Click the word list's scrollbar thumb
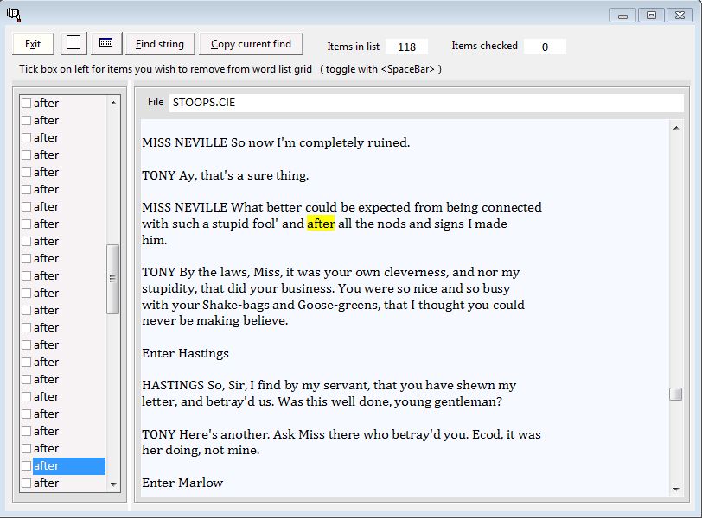 point(112,279)
